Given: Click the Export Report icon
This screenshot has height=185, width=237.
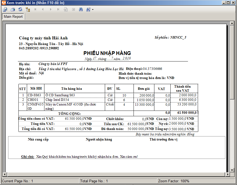Looking at the screenshot, I should point(5,9).
